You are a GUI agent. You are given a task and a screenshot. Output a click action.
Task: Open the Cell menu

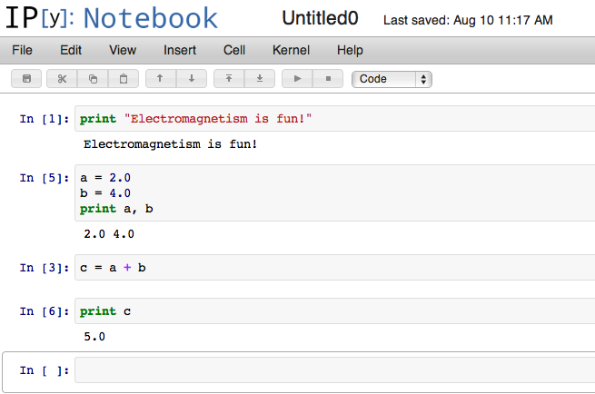tap(234, 50)
